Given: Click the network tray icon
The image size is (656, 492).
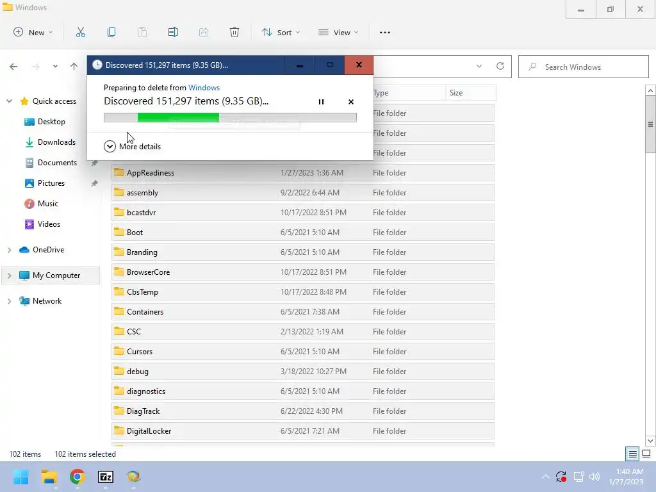Looking at the screenshot, I should (578, 477).
